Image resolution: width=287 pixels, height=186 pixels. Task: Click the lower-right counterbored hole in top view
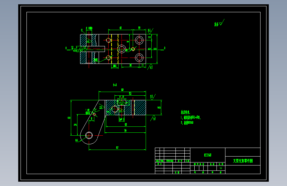tap(139, 58)
